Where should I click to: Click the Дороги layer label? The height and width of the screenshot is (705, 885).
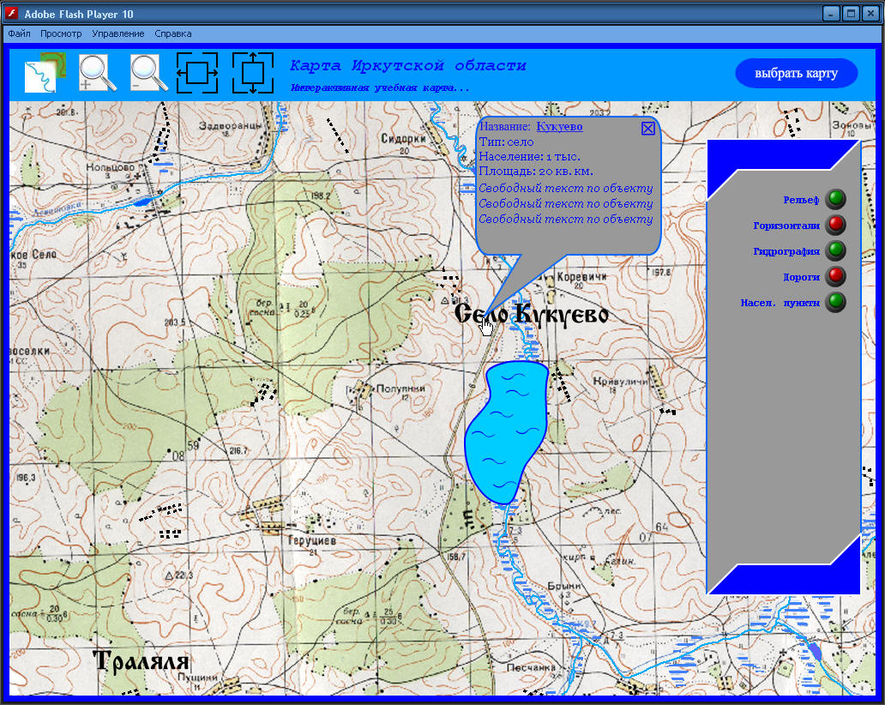pos(802,277)
